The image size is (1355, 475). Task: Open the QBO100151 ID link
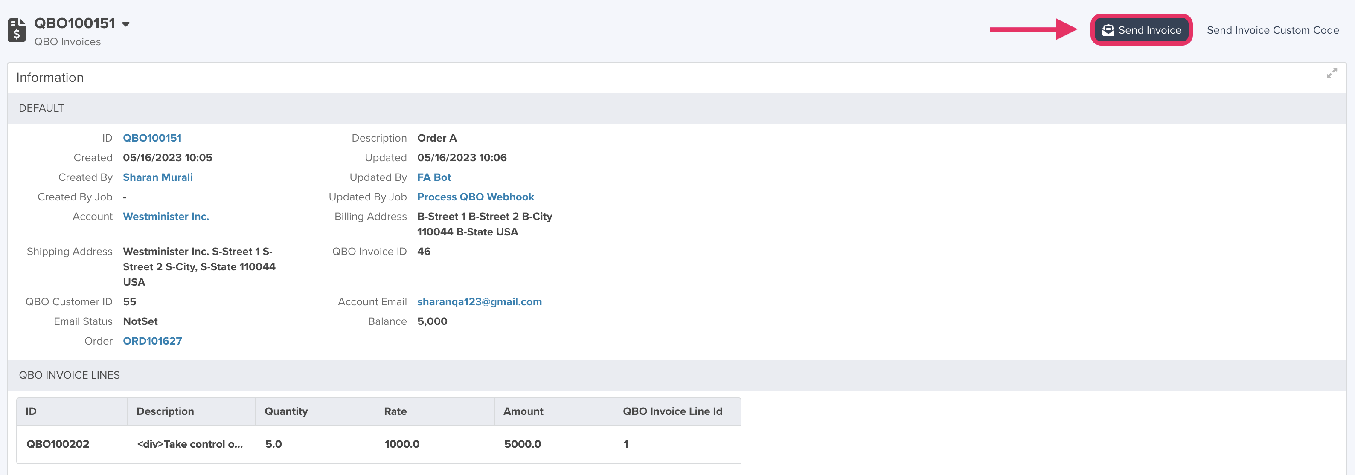(x=152, y=138)
